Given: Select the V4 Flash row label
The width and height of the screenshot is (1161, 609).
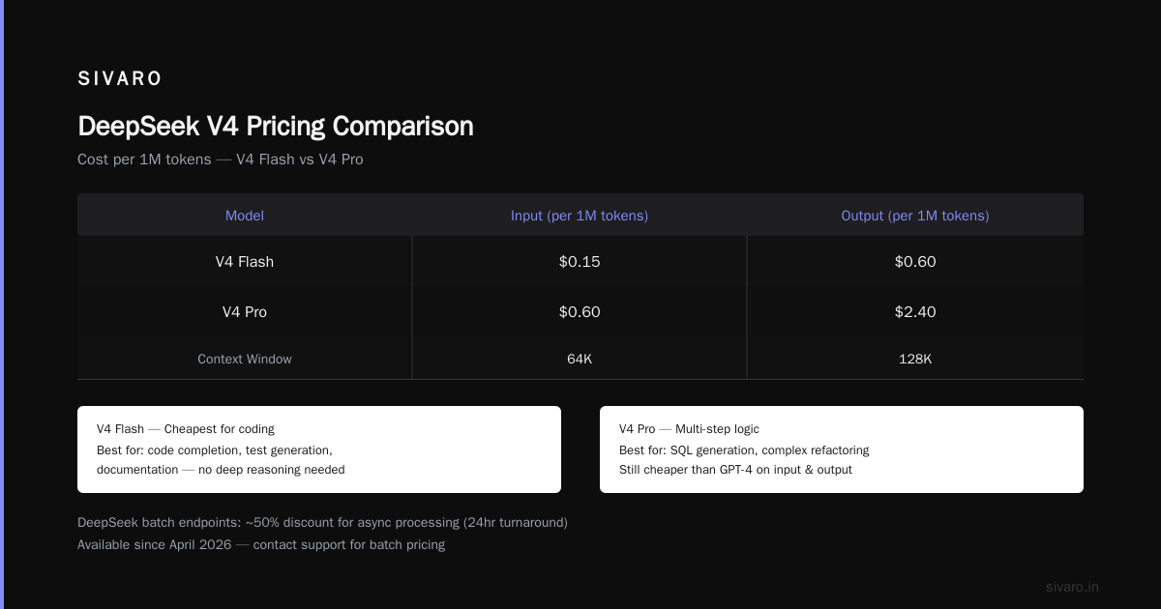Looking at the screenshot, I should tap(245, 262).
